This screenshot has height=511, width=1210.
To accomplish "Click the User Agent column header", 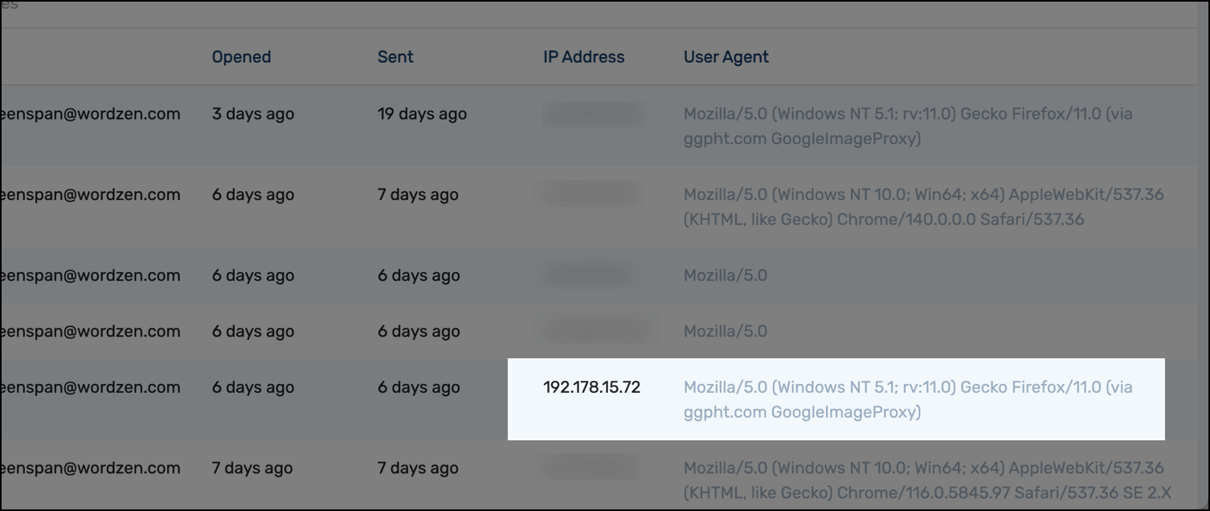I will click(x=726, y=57).
